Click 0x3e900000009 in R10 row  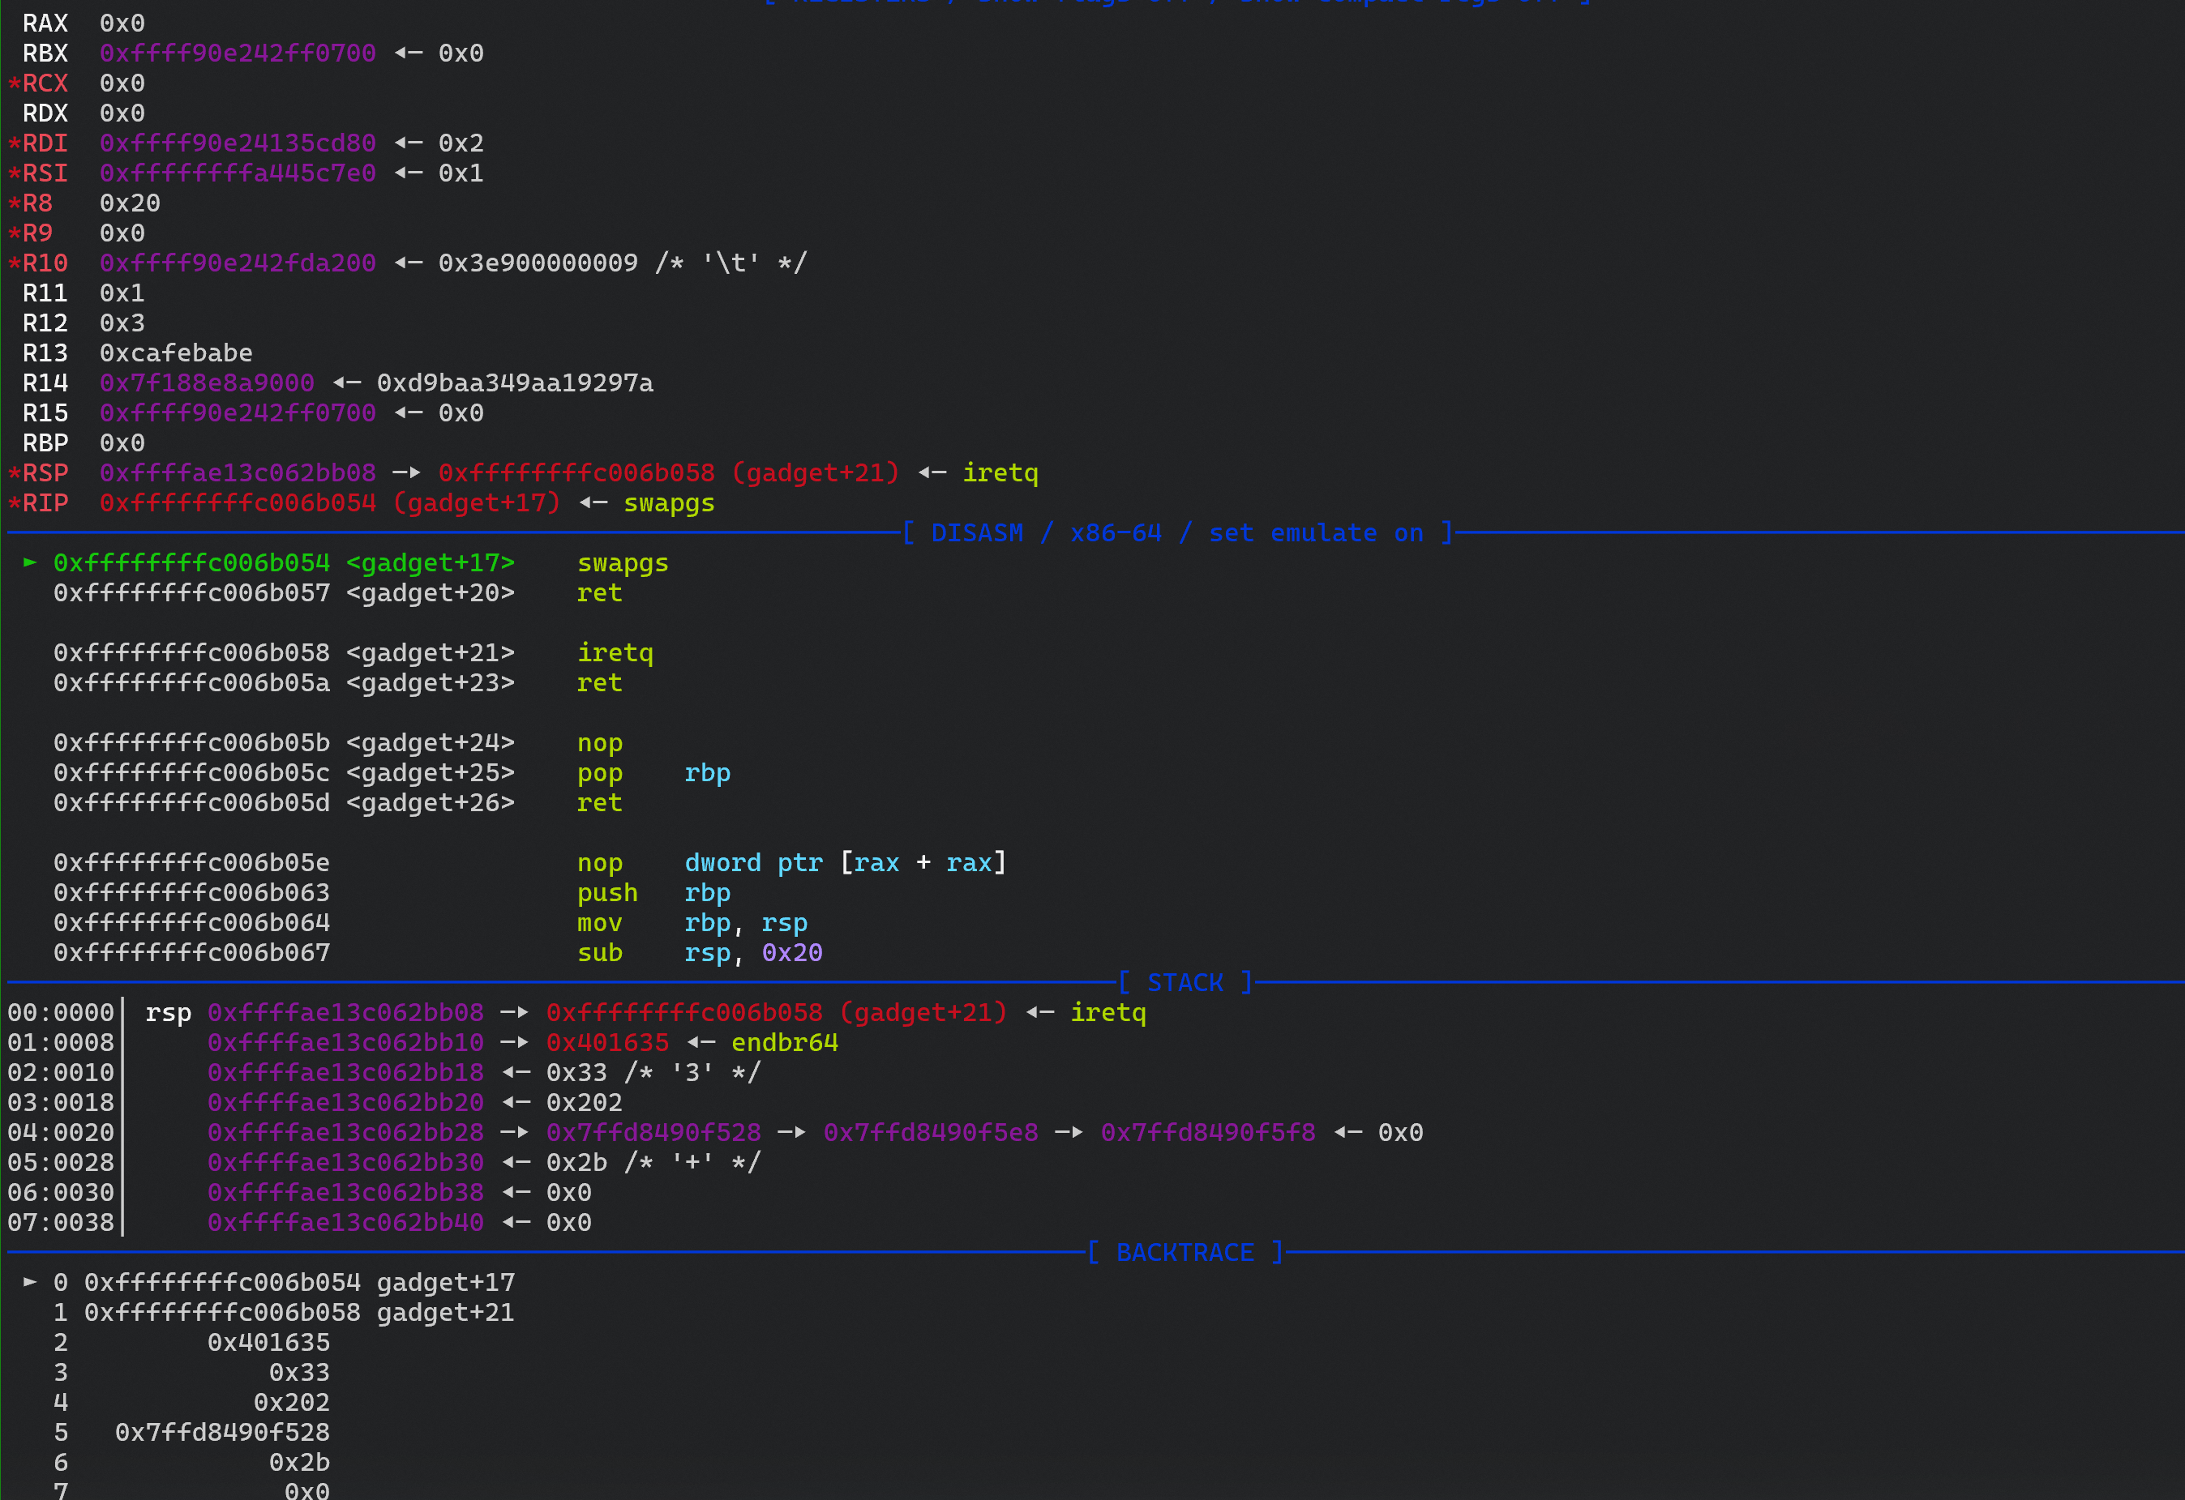point(538,263)
